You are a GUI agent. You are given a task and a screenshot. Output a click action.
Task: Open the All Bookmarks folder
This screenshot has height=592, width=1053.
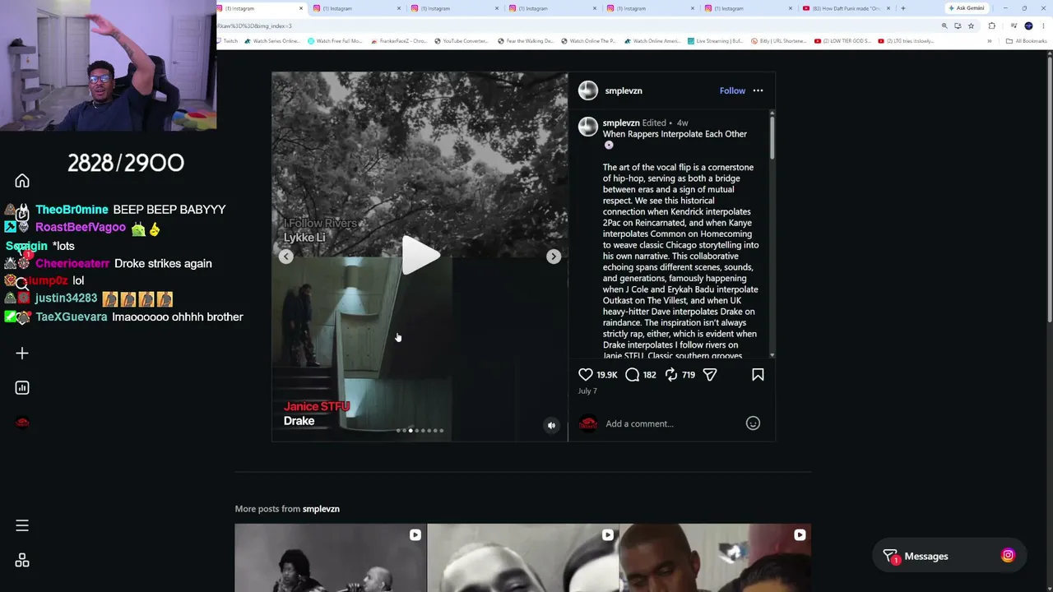(x=1026, y=41)
